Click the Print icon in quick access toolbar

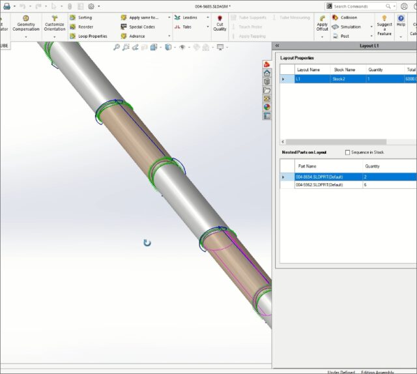click(7, 6)
